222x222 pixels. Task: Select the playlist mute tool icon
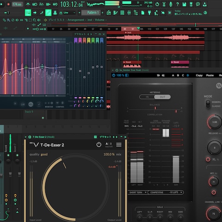pos(17,20)
